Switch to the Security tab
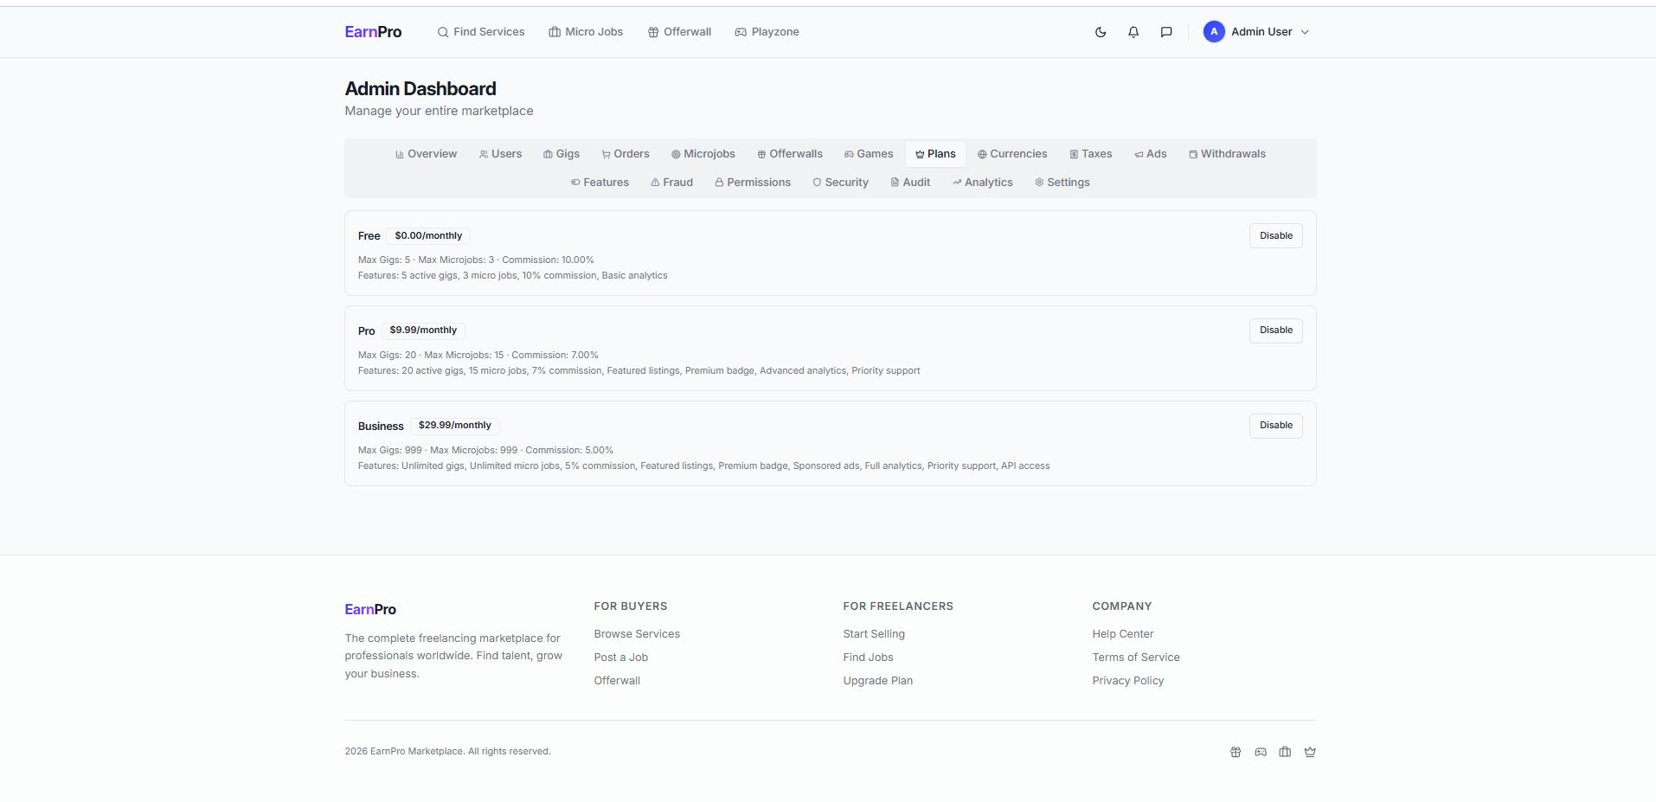 point(840,183)
